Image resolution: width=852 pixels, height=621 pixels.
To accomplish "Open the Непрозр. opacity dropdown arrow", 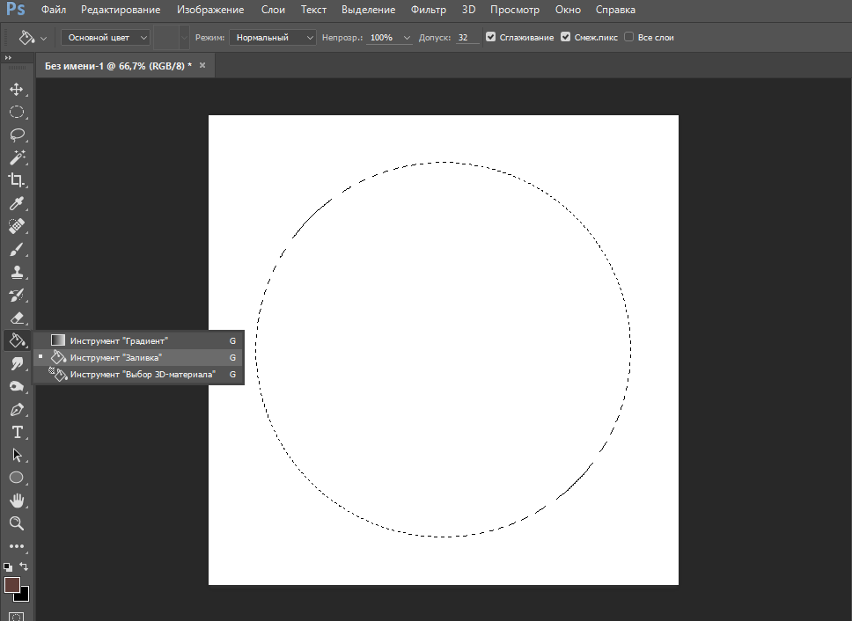I will [406, 38].
